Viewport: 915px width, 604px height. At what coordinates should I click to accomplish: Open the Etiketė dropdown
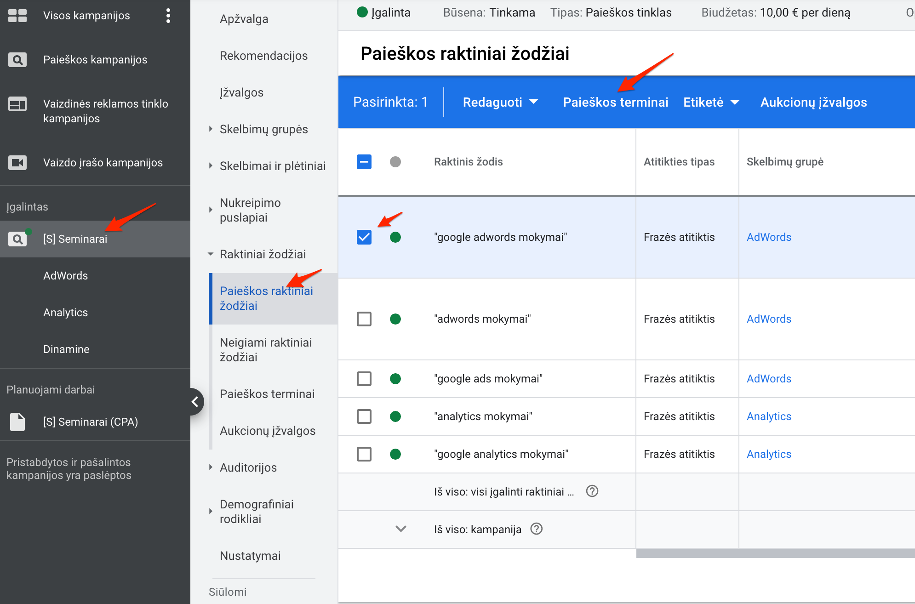tap(710, 102)
